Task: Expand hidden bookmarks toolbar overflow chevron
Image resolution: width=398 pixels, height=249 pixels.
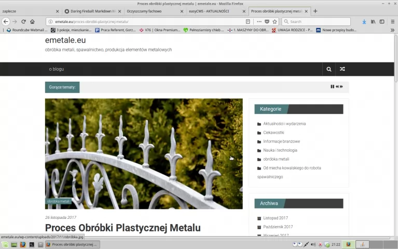Action: [392, 30]
